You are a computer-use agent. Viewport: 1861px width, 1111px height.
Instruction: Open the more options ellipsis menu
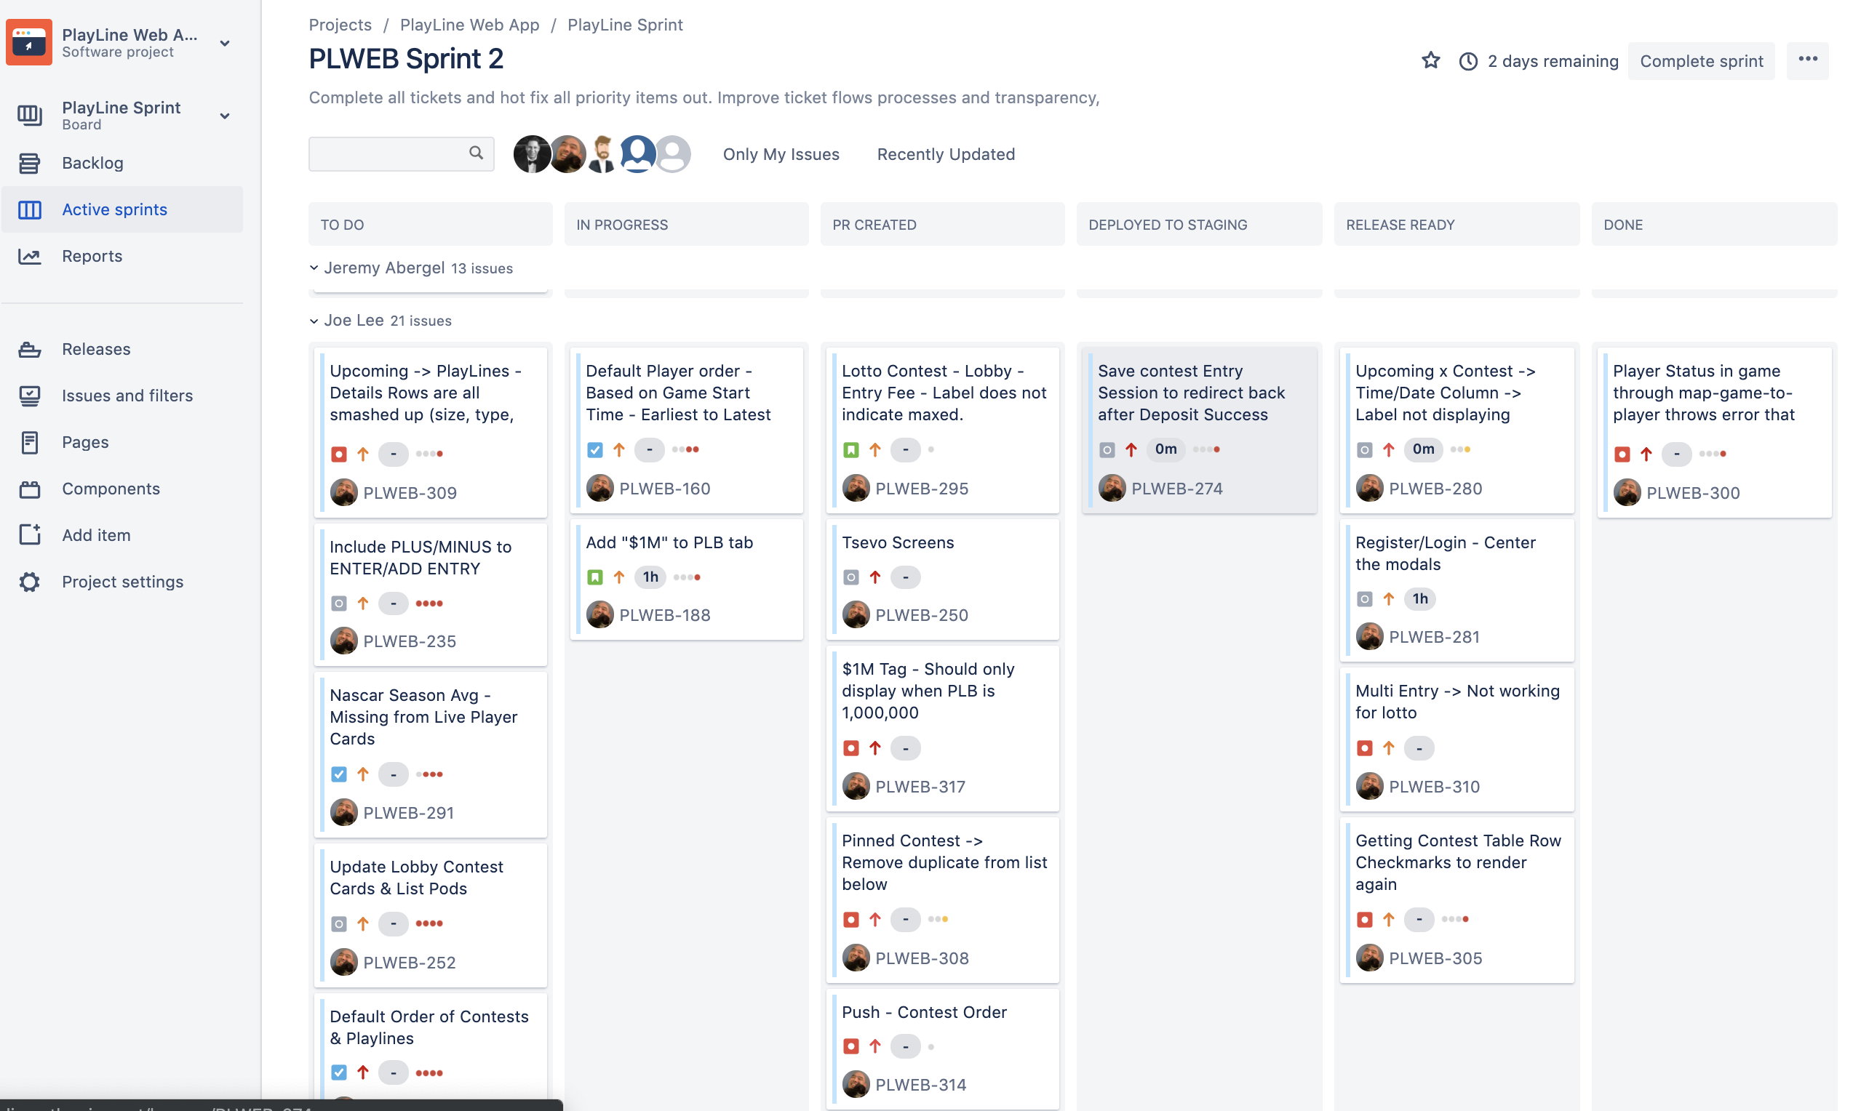(x=1807, y=60)
